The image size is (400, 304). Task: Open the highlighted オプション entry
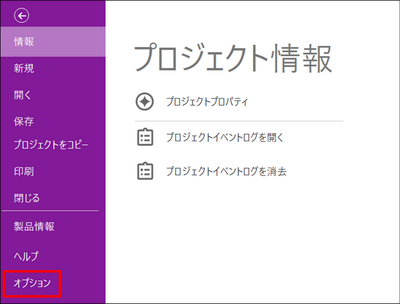pos(32,283)
